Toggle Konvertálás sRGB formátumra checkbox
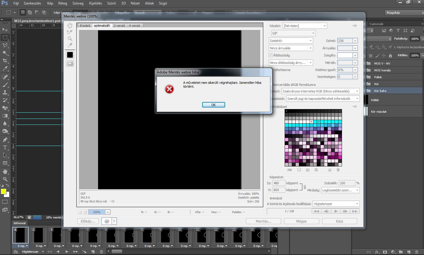 271,85
